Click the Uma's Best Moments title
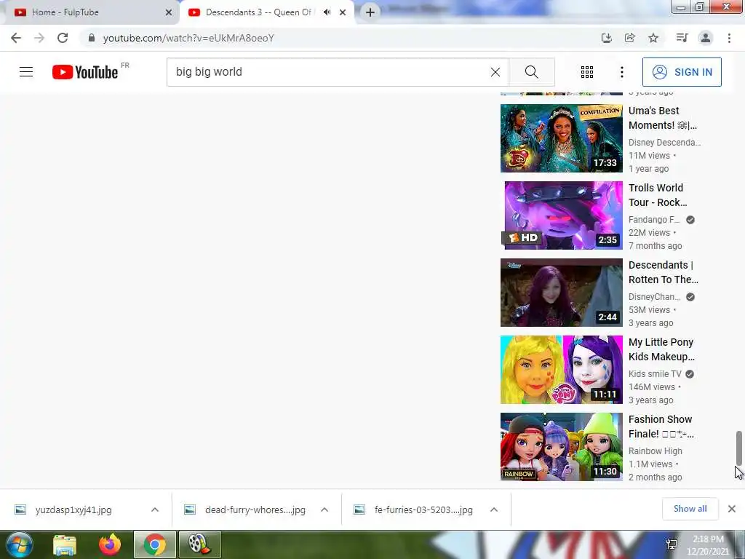Image resolution: width=745 pixels, height=559 pixels. click(662, 118)
